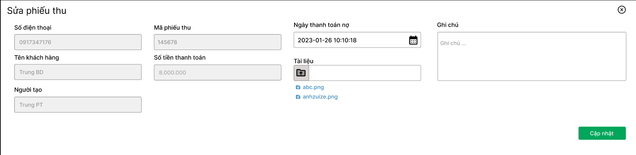
Task: Close the Sửa phiếu thu dialog
Action: click(621, 10)
